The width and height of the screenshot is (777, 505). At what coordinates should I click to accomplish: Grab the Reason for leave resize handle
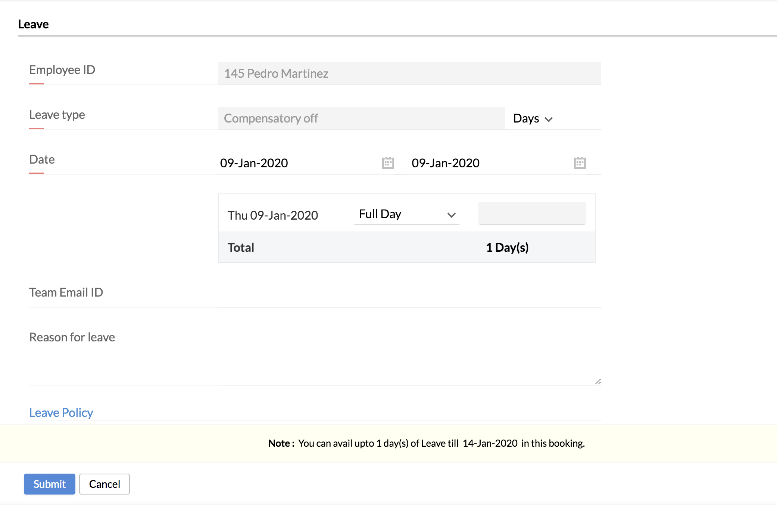click(598, 381)
